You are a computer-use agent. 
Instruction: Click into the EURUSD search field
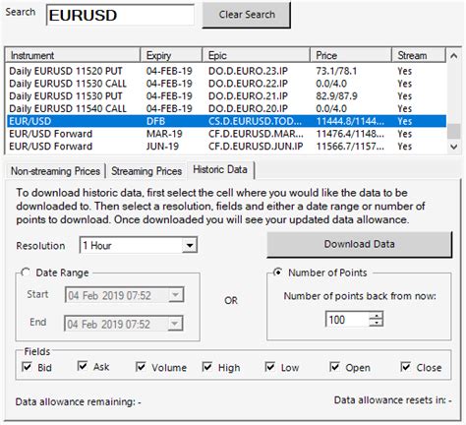click(120, 15)
